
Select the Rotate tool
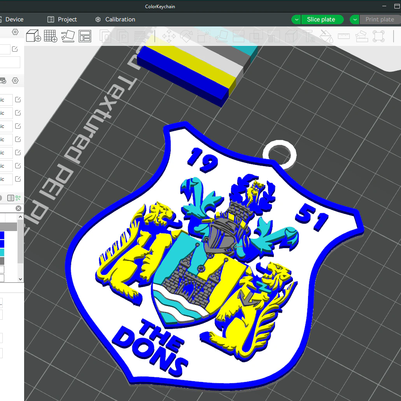[x=186, y=36]
